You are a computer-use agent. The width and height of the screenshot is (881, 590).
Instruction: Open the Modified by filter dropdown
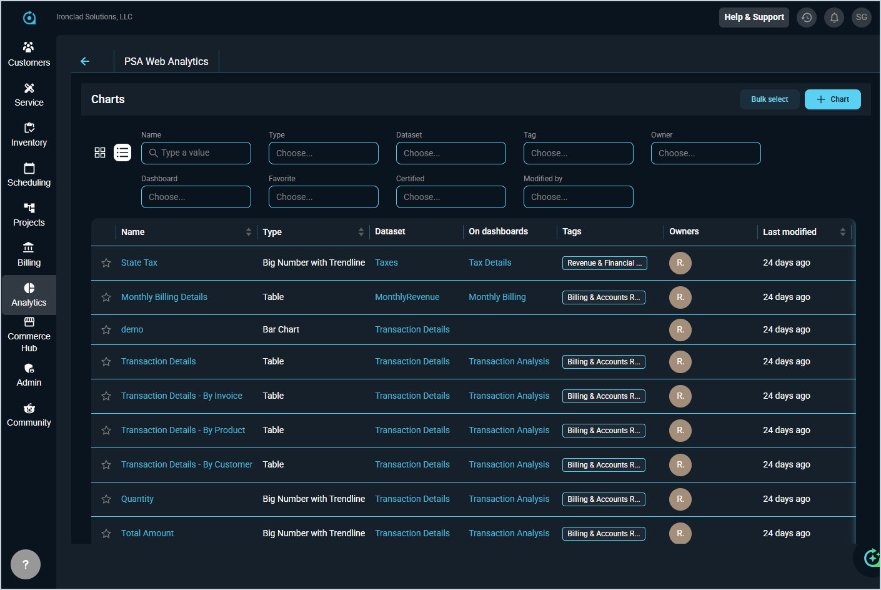[x=578, y=197]
